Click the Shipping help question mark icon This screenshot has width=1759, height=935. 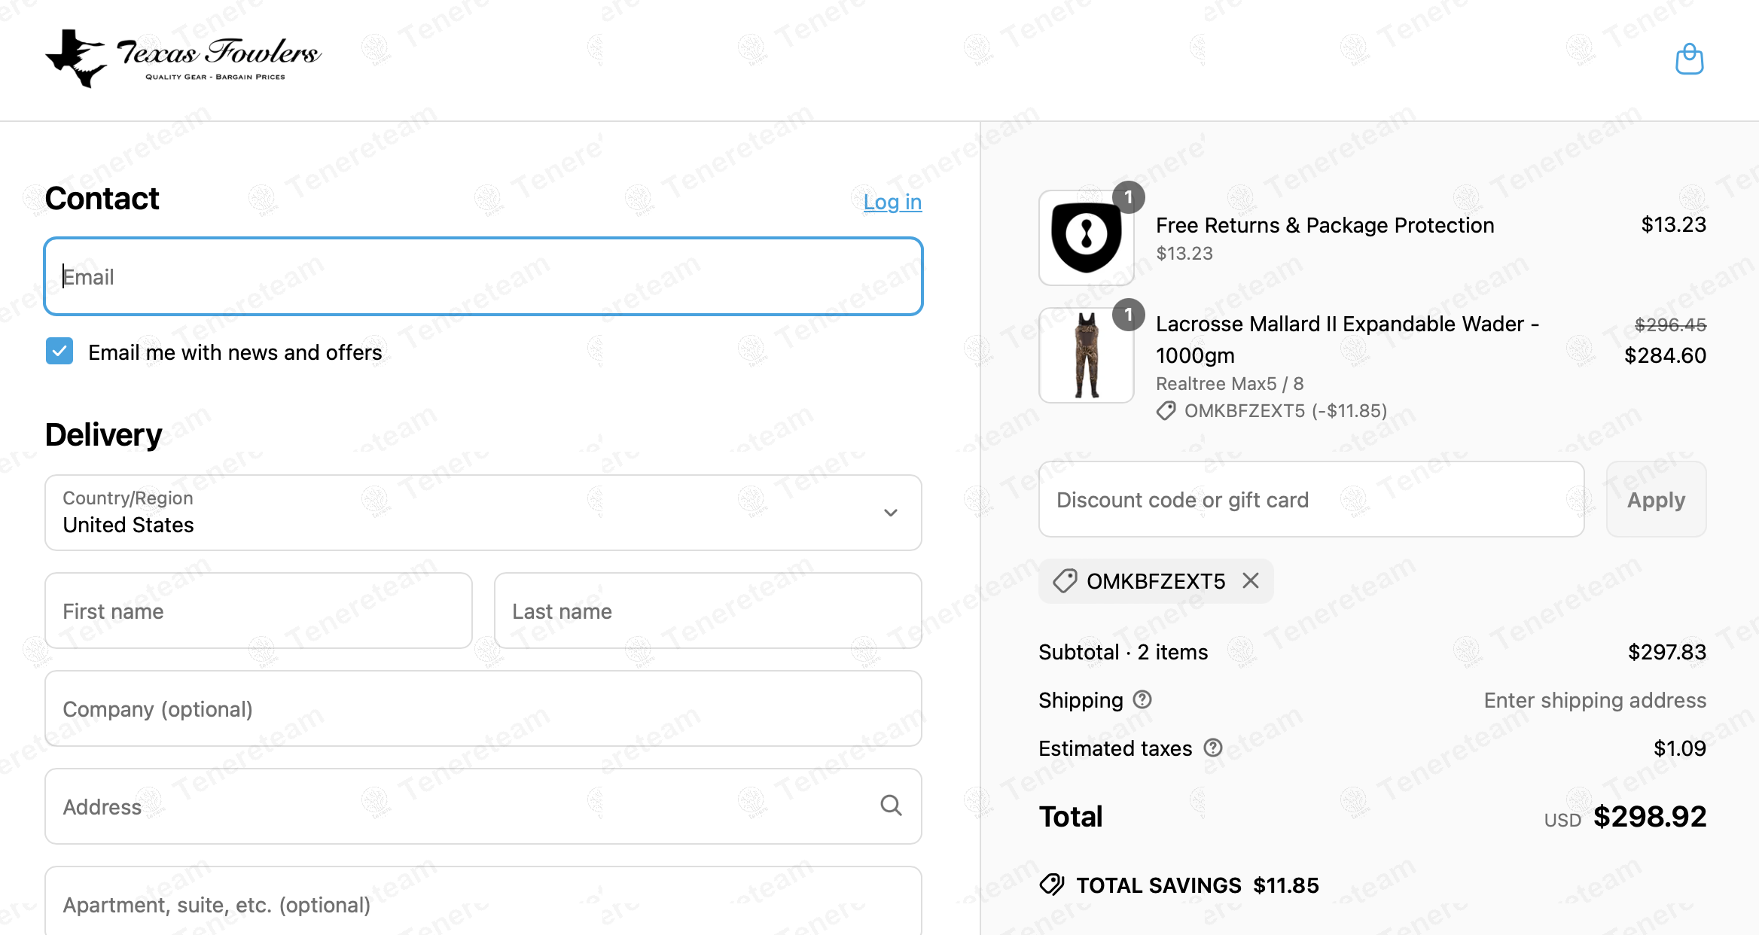coord(1142,700)
